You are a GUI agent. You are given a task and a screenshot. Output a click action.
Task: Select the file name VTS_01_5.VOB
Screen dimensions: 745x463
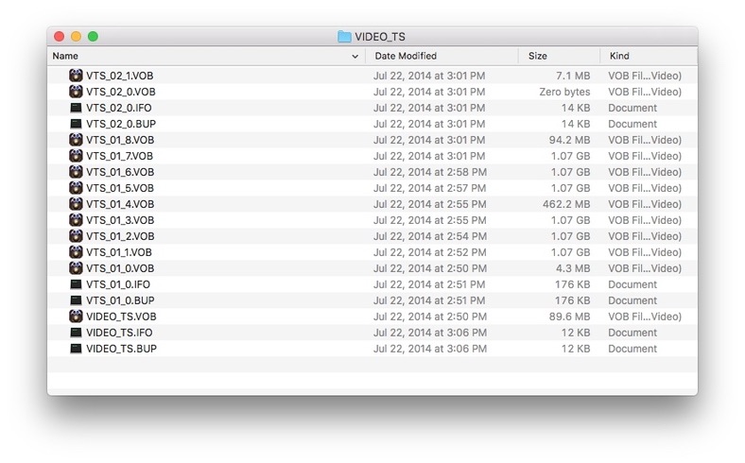tap(120, 188)
